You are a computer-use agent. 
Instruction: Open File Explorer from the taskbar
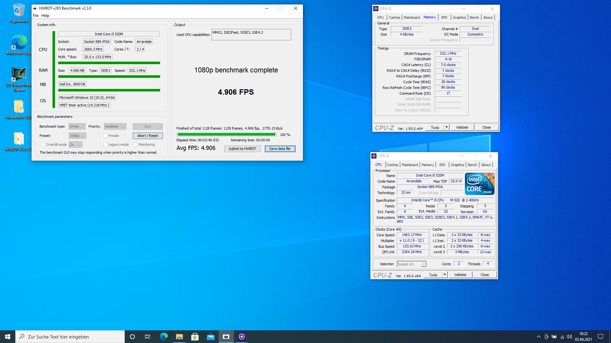[x=179, y=337]
